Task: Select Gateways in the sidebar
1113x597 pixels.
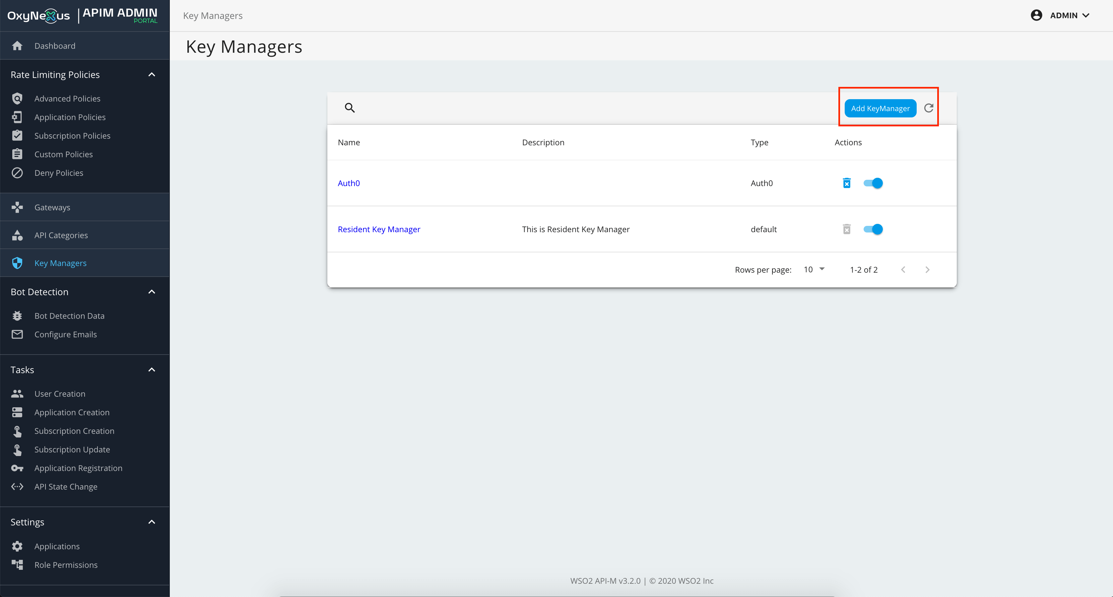Action: [x=85, y=207]
